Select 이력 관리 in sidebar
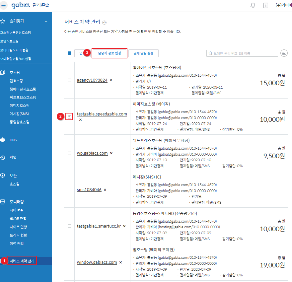Image resolution: width=292 pixels, height=282 pixels. 17,244
